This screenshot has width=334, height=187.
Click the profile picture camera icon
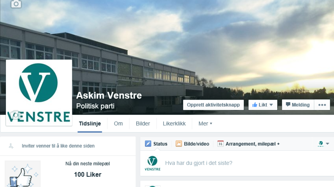click(x=15, y=115)
